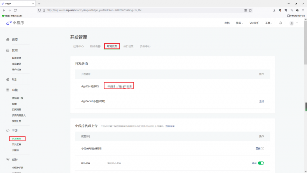Screen dimensions: 307x173
Task: Toggle the IP白名单 switch off
Action: [261, 163]
